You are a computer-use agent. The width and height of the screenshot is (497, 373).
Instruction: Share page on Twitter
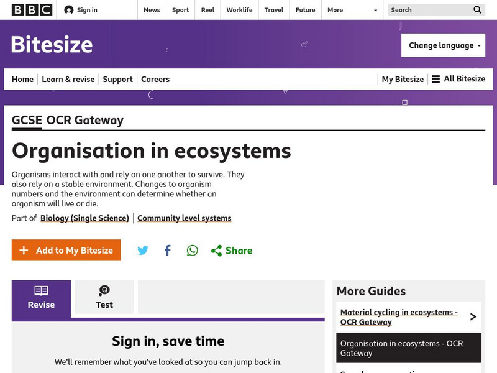143,251
